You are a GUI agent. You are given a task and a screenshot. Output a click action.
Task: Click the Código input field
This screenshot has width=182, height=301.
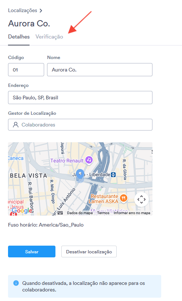tap(26, 70)
